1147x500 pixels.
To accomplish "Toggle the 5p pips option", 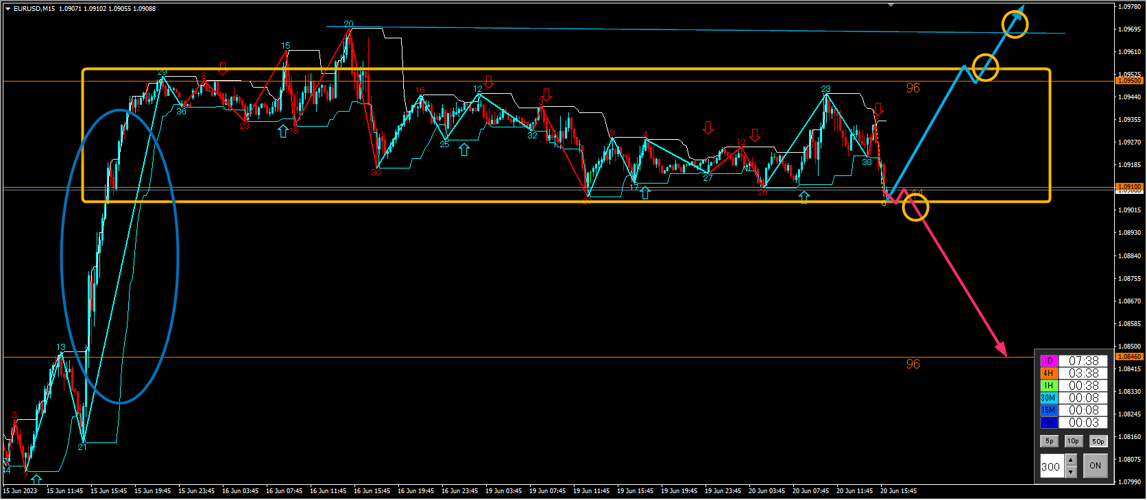I will click(x=1049, y=441).
